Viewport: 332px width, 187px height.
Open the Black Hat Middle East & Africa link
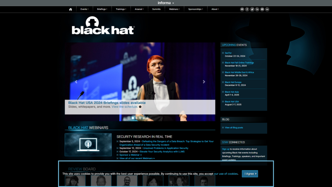tap(239, 72)
